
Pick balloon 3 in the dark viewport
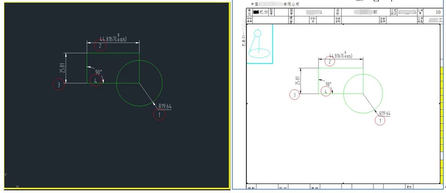click(x=59, y=85)
